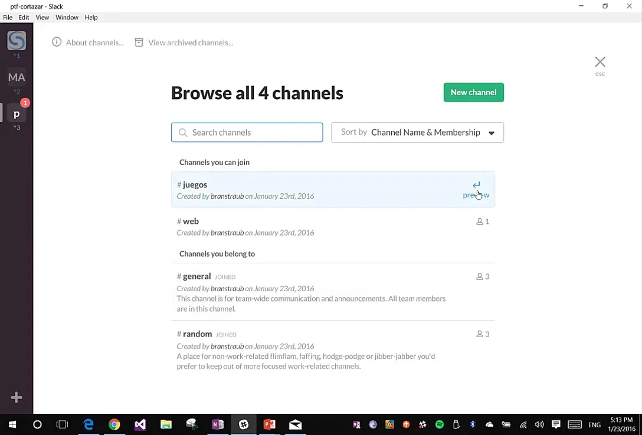
Task: Open the clock showing 5:13 PM
Action: click(x=621, y=424)
